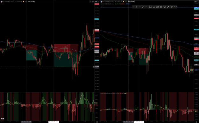199x123 pixels.
Task: Select the horizontal ray drawing tool
Action: [x=147, y=7]
